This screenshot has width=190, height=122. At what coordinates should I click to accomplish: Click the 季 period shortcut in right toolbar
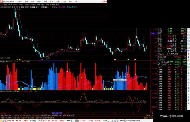[x=188, y=100]
